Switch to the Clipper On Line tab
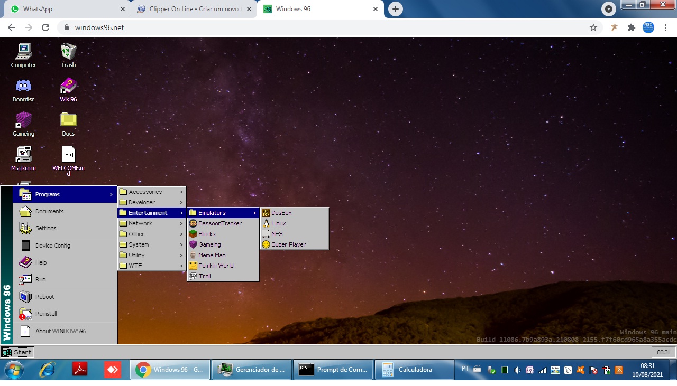 pos(193,9)
